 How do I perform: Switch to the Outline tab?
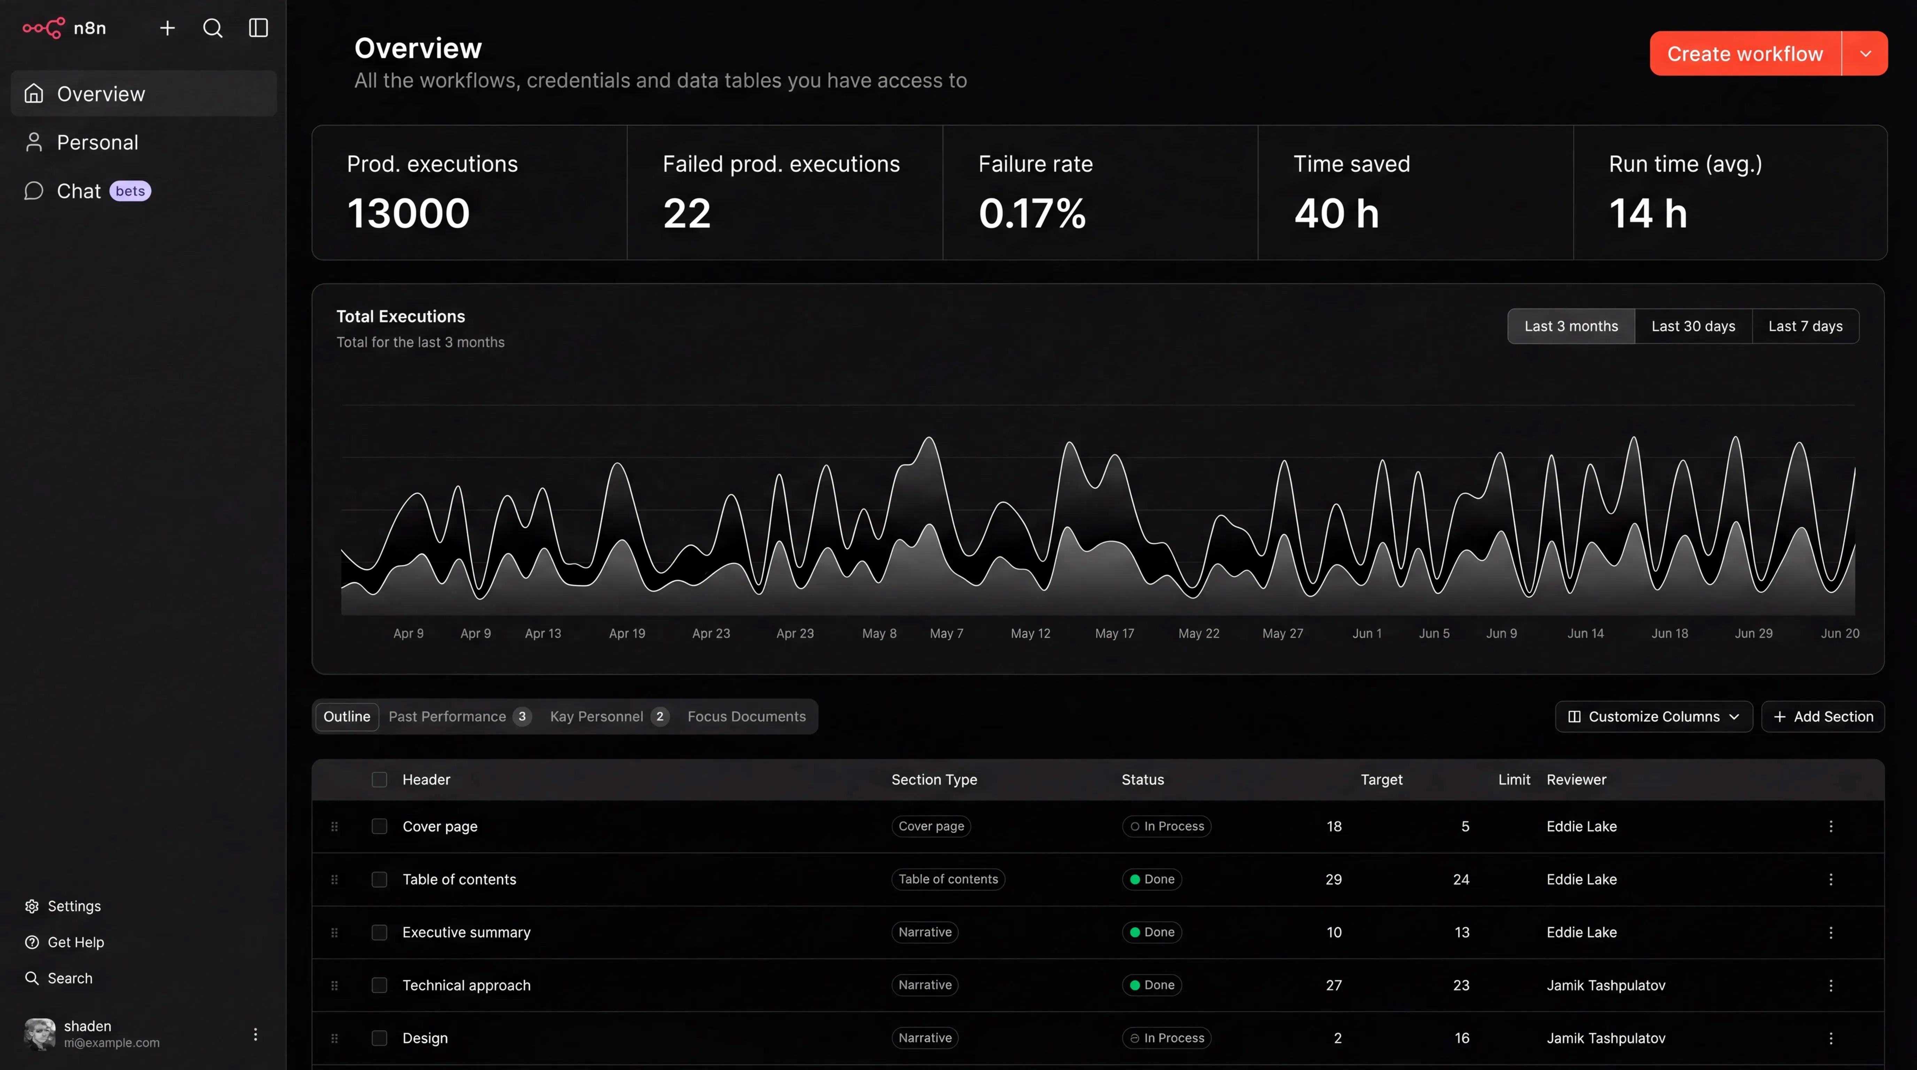[x=347, y=716]
